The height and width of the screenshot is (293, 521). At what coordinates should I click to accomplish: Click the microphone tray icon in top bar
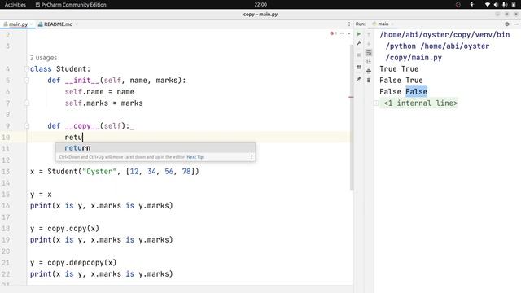[x=505, y=5]
